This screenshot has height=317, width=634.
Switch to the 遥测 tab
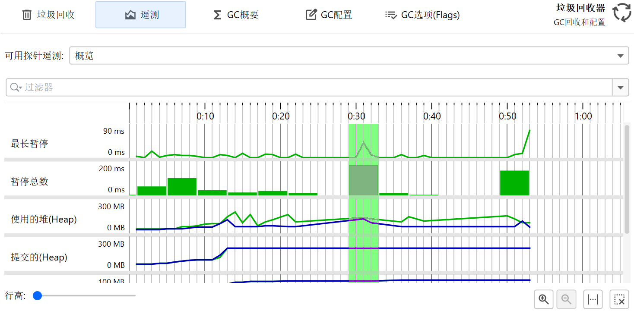point(141,15)
